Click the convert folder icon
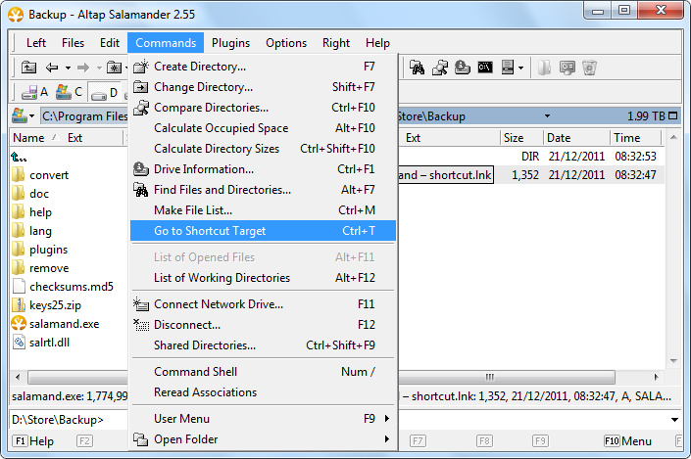691x459 pixels. coord(18,175)
